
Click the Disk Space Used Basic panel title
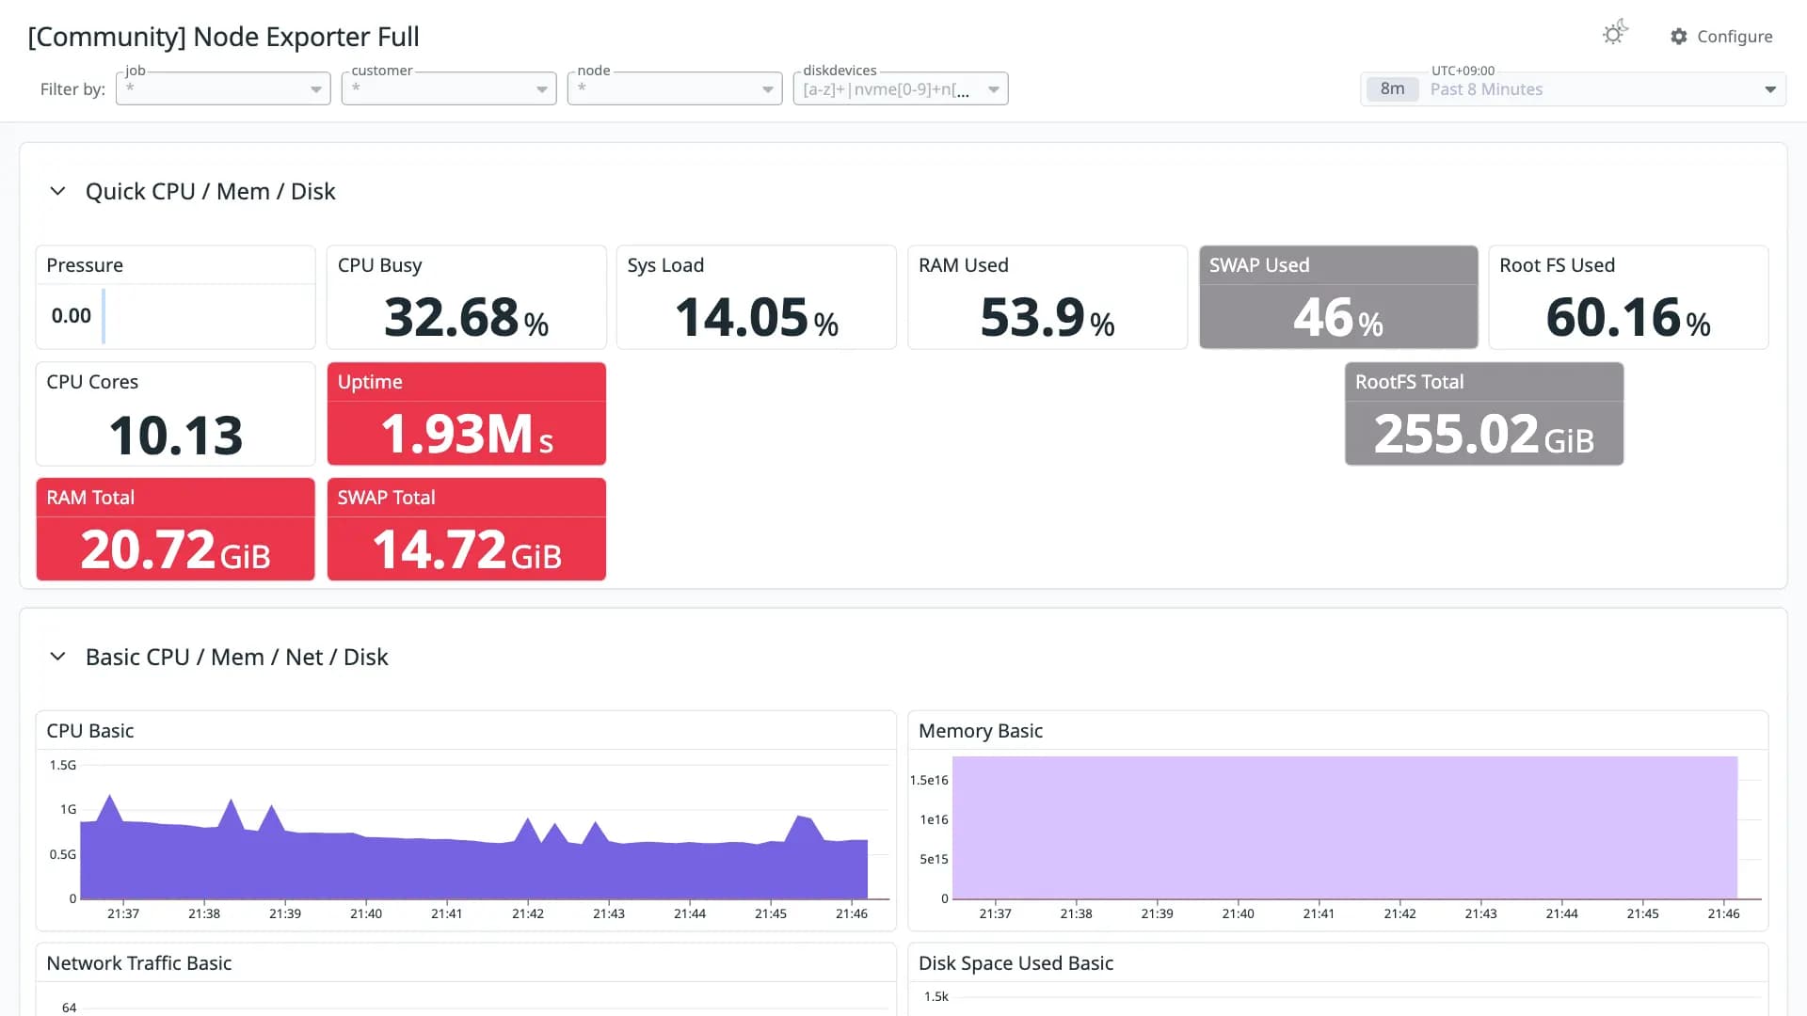coord(1015,963)
